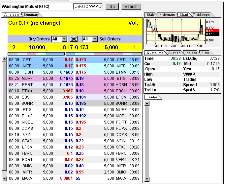Select the LFCM sell order at 0.184
This screenshot has height=184, width=225.
point(108,97)
